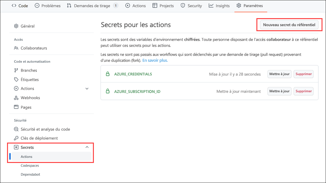Open Actions settings in Code et automatisation section

click(27, 88)
